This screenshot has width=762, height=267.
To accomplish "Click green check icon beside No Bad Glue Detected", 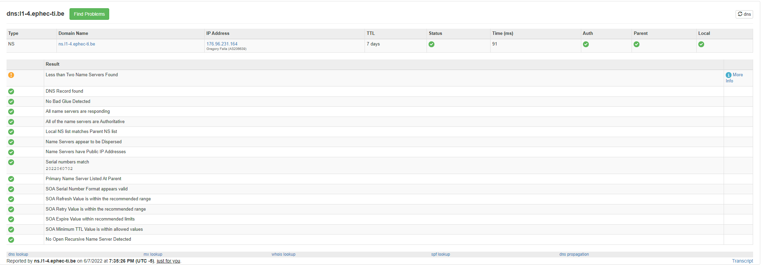I will click(11, 102).
